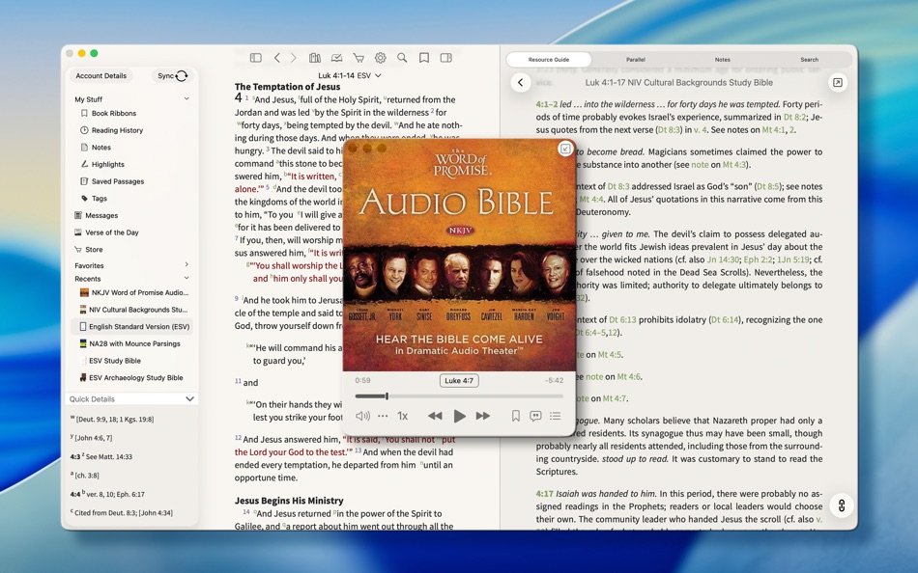
Task: Click the volume icon in the audio player
Action: [x=361, y=415]
